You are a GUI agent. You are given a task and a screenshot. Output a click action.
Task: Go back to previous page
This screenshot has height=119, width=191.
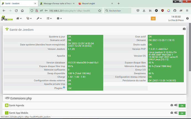[4, 11]
